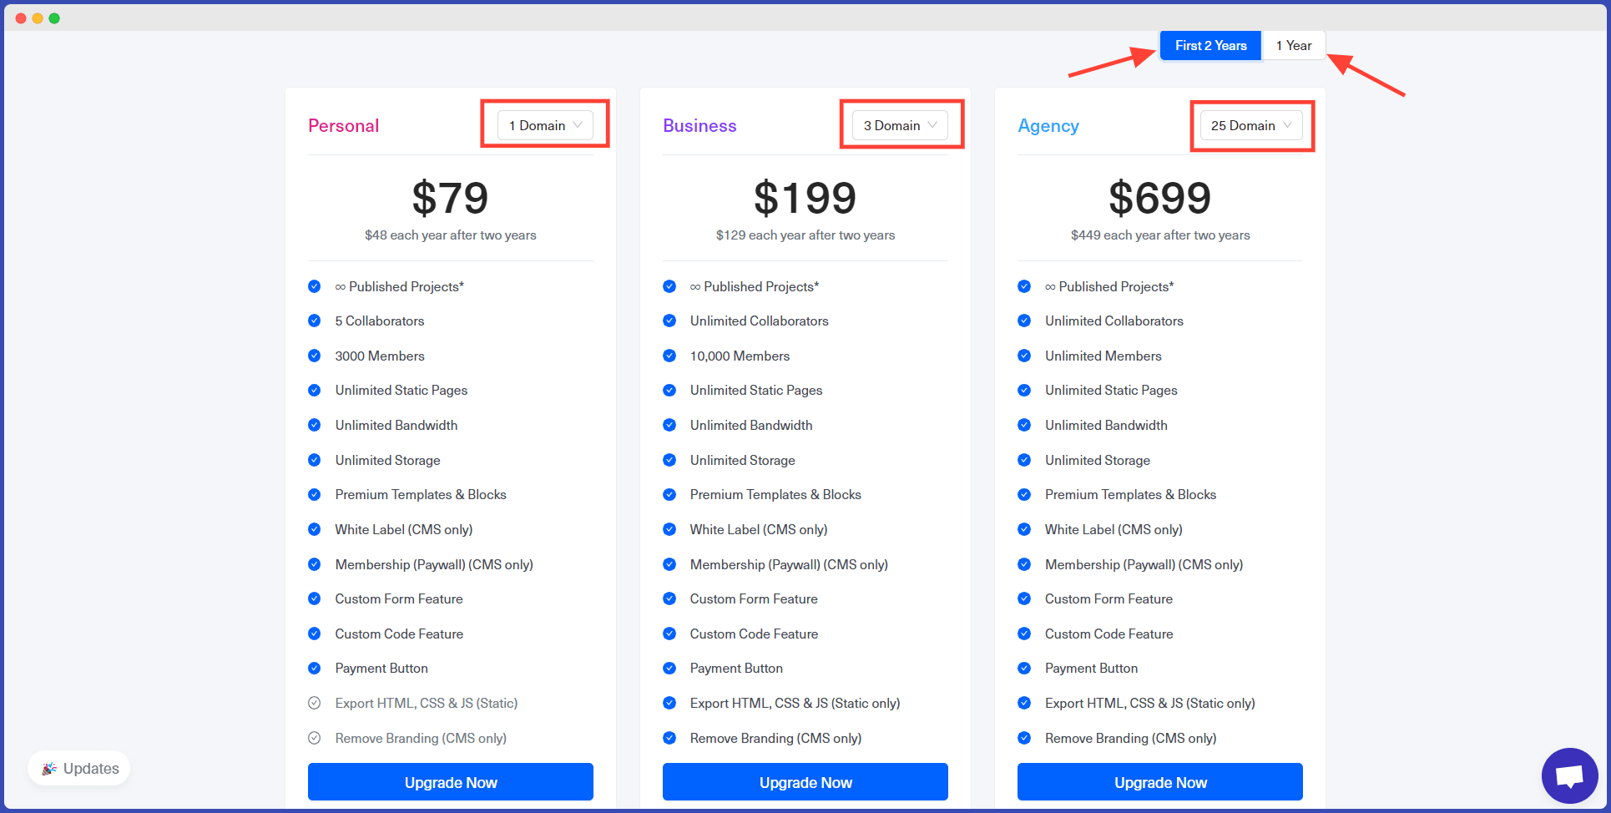Click the grey circle beside Export HTML in Personal
Image resolution: width=1611 pixels, height=813 pixels.
(x=315, y=703)
